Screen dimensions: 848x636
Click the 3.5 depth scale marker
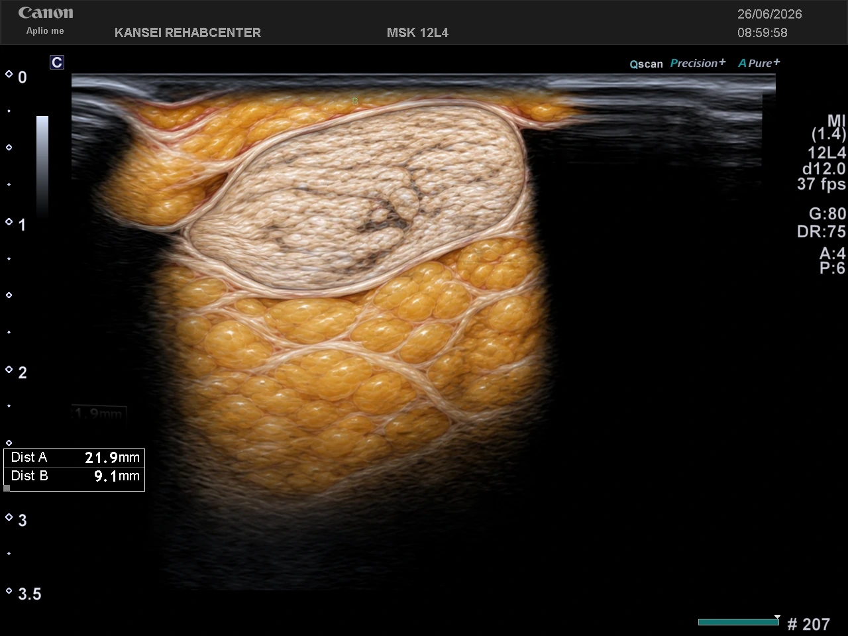point(30,594)
